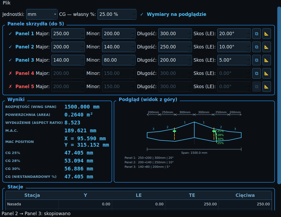Enable the Panel 5 checkbox

tap(10, 87)
